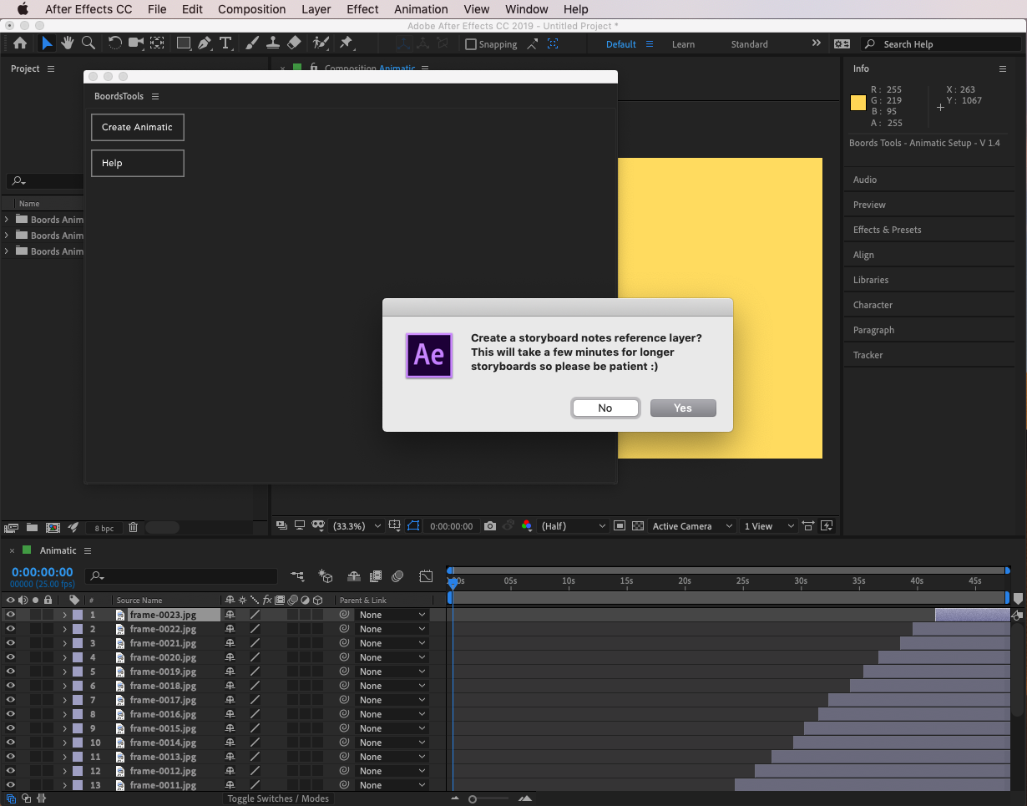The image size is (1027, 806).
Task: Open the Effect menu
Action: (362, 9)
